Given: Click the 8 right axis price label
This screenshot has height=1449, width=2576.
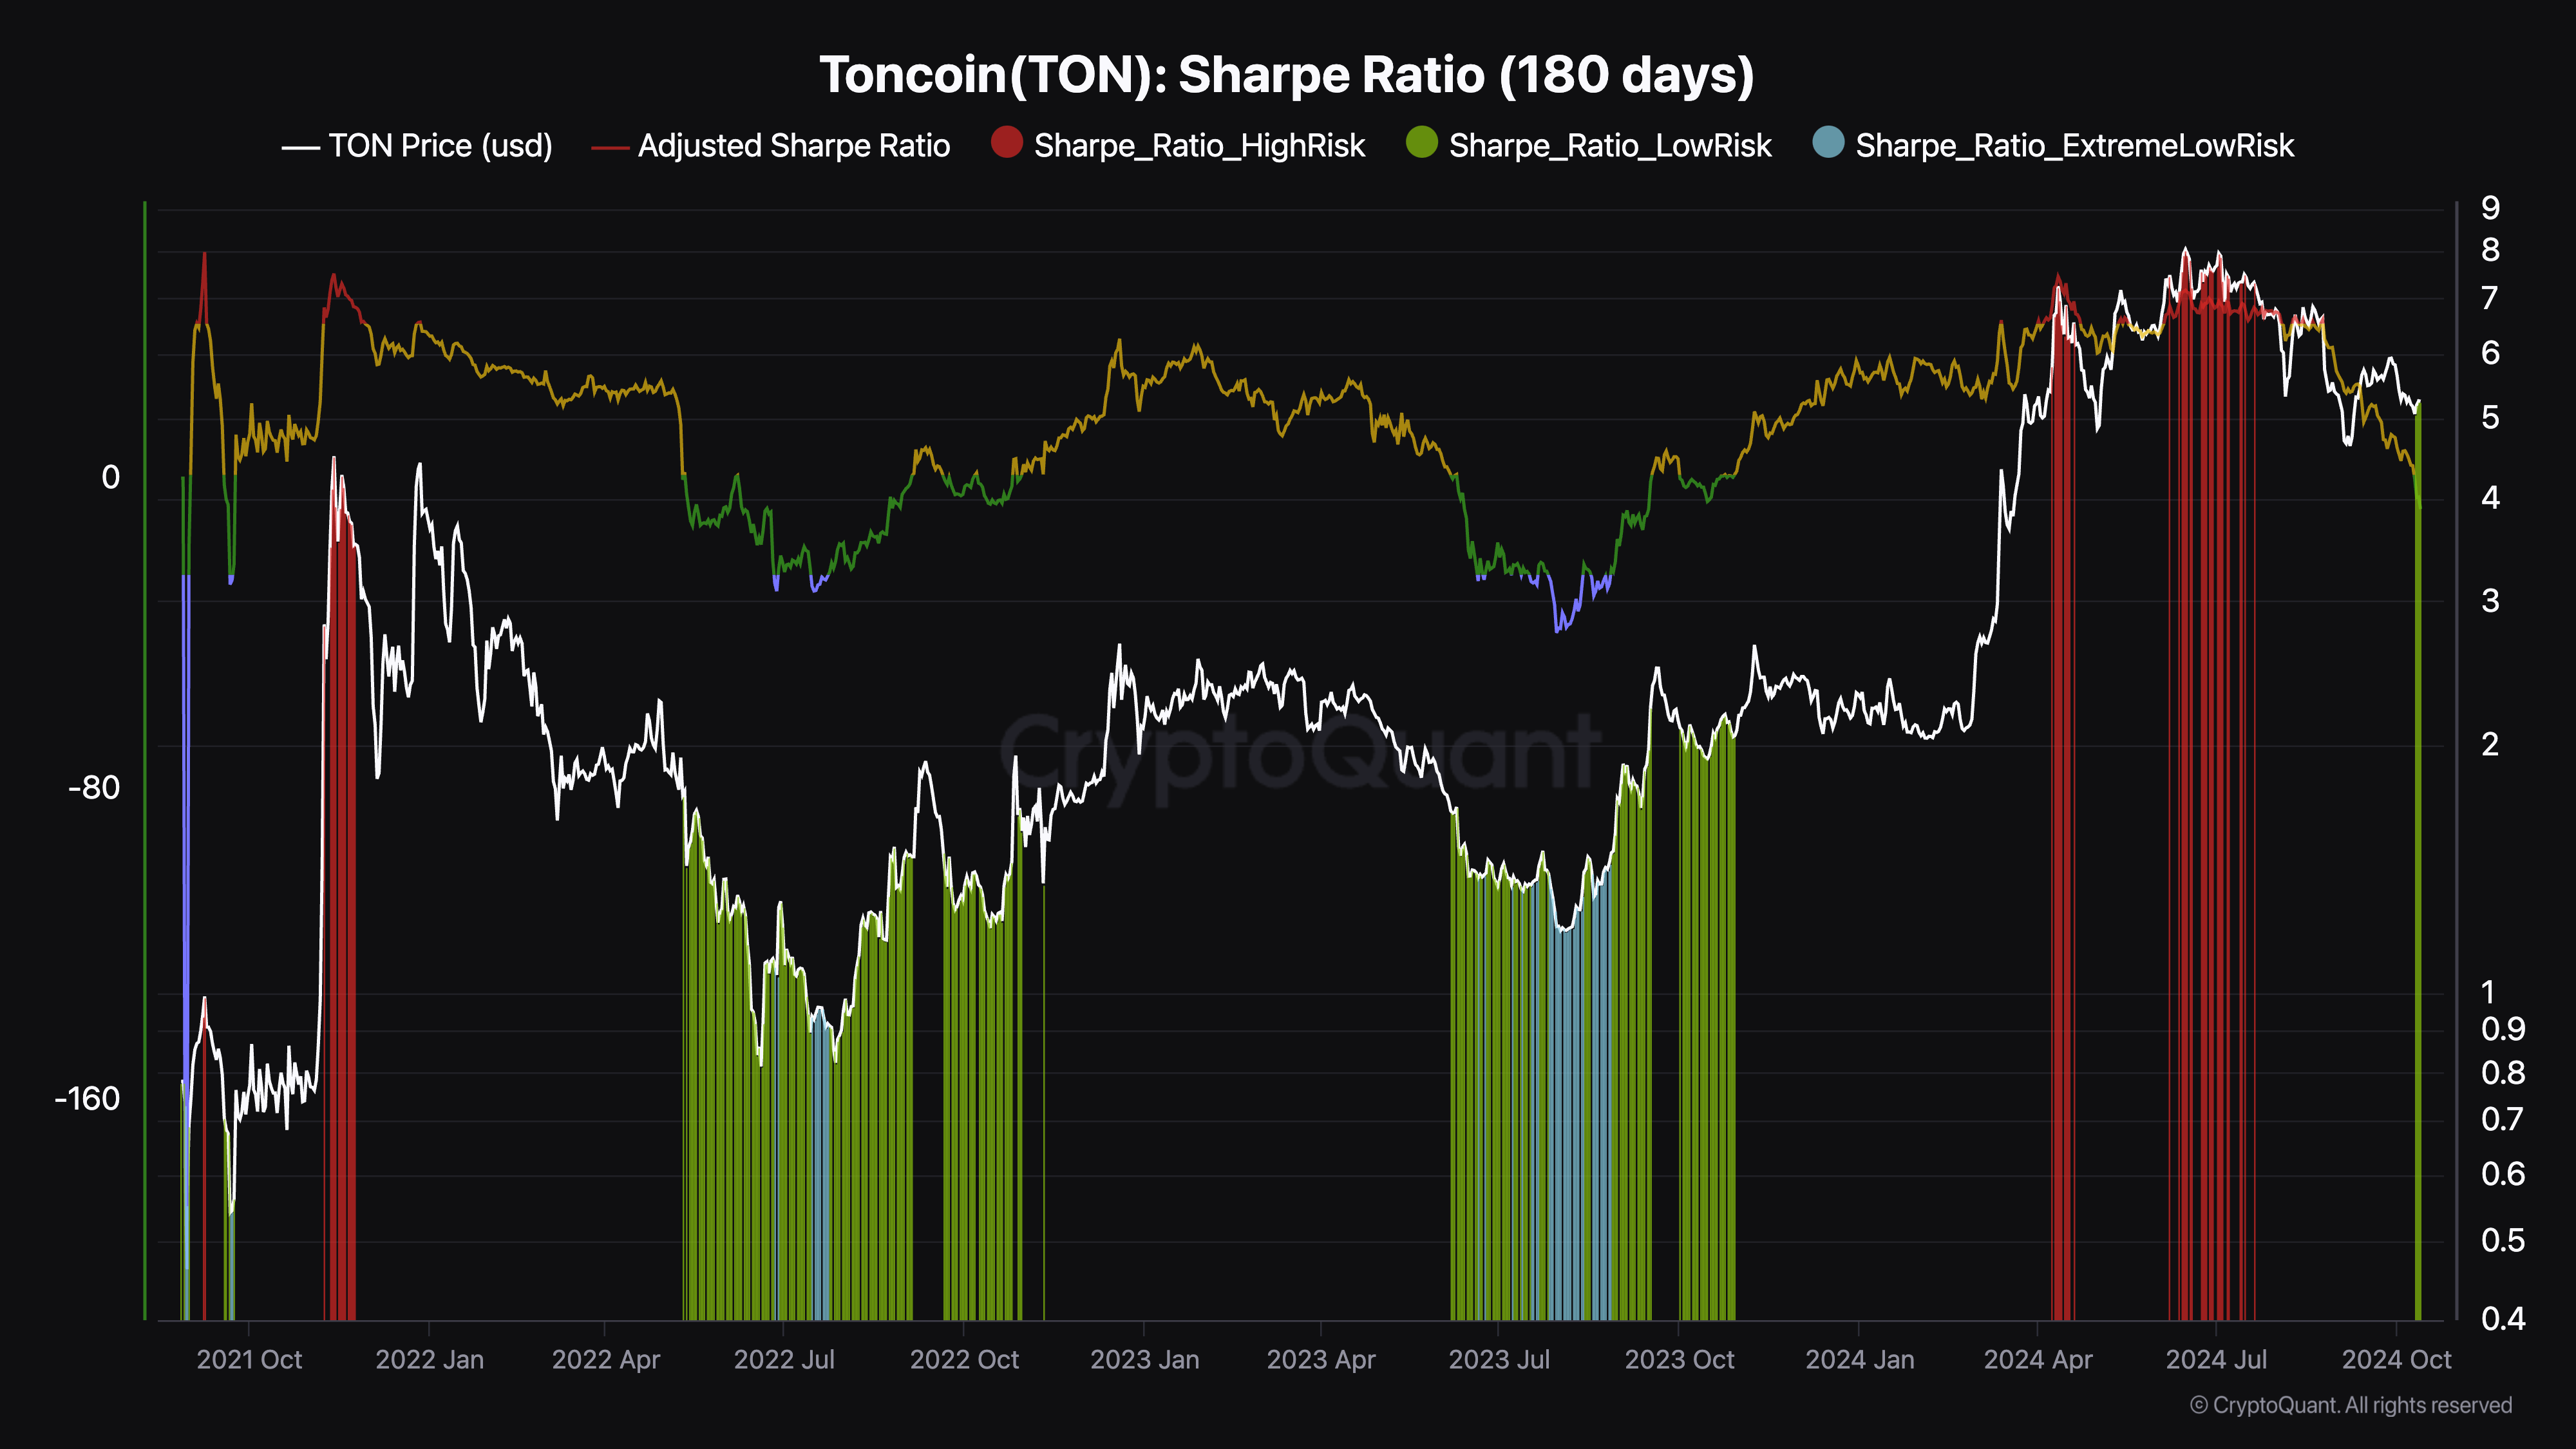Looking at the screenshot, I should coord(2490,250).
